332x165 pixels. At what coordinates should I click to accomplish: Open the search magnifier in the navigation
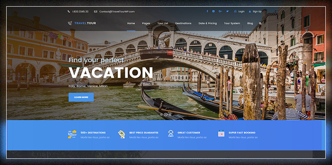point(260,24)
